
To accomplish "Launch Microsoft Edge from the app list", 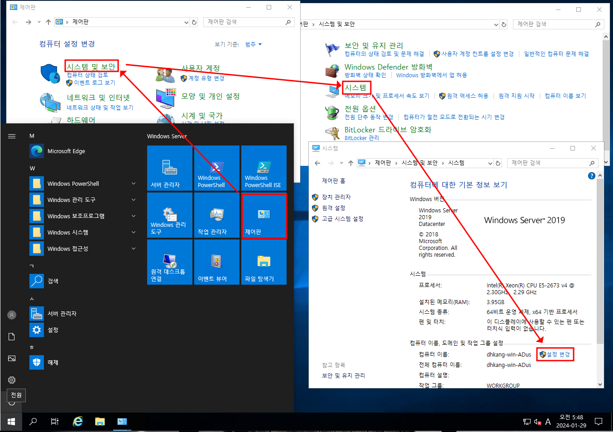I will (x=83, y=151).
